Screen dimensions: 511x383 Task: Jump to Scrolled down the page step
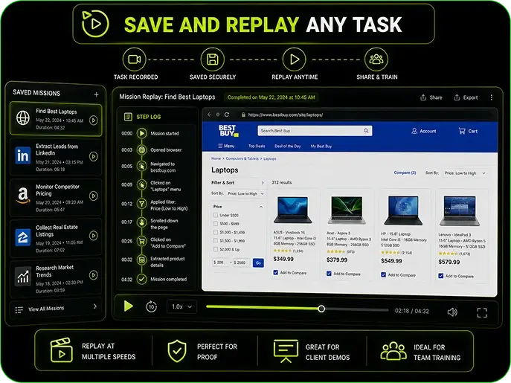(x=142, y=222)
